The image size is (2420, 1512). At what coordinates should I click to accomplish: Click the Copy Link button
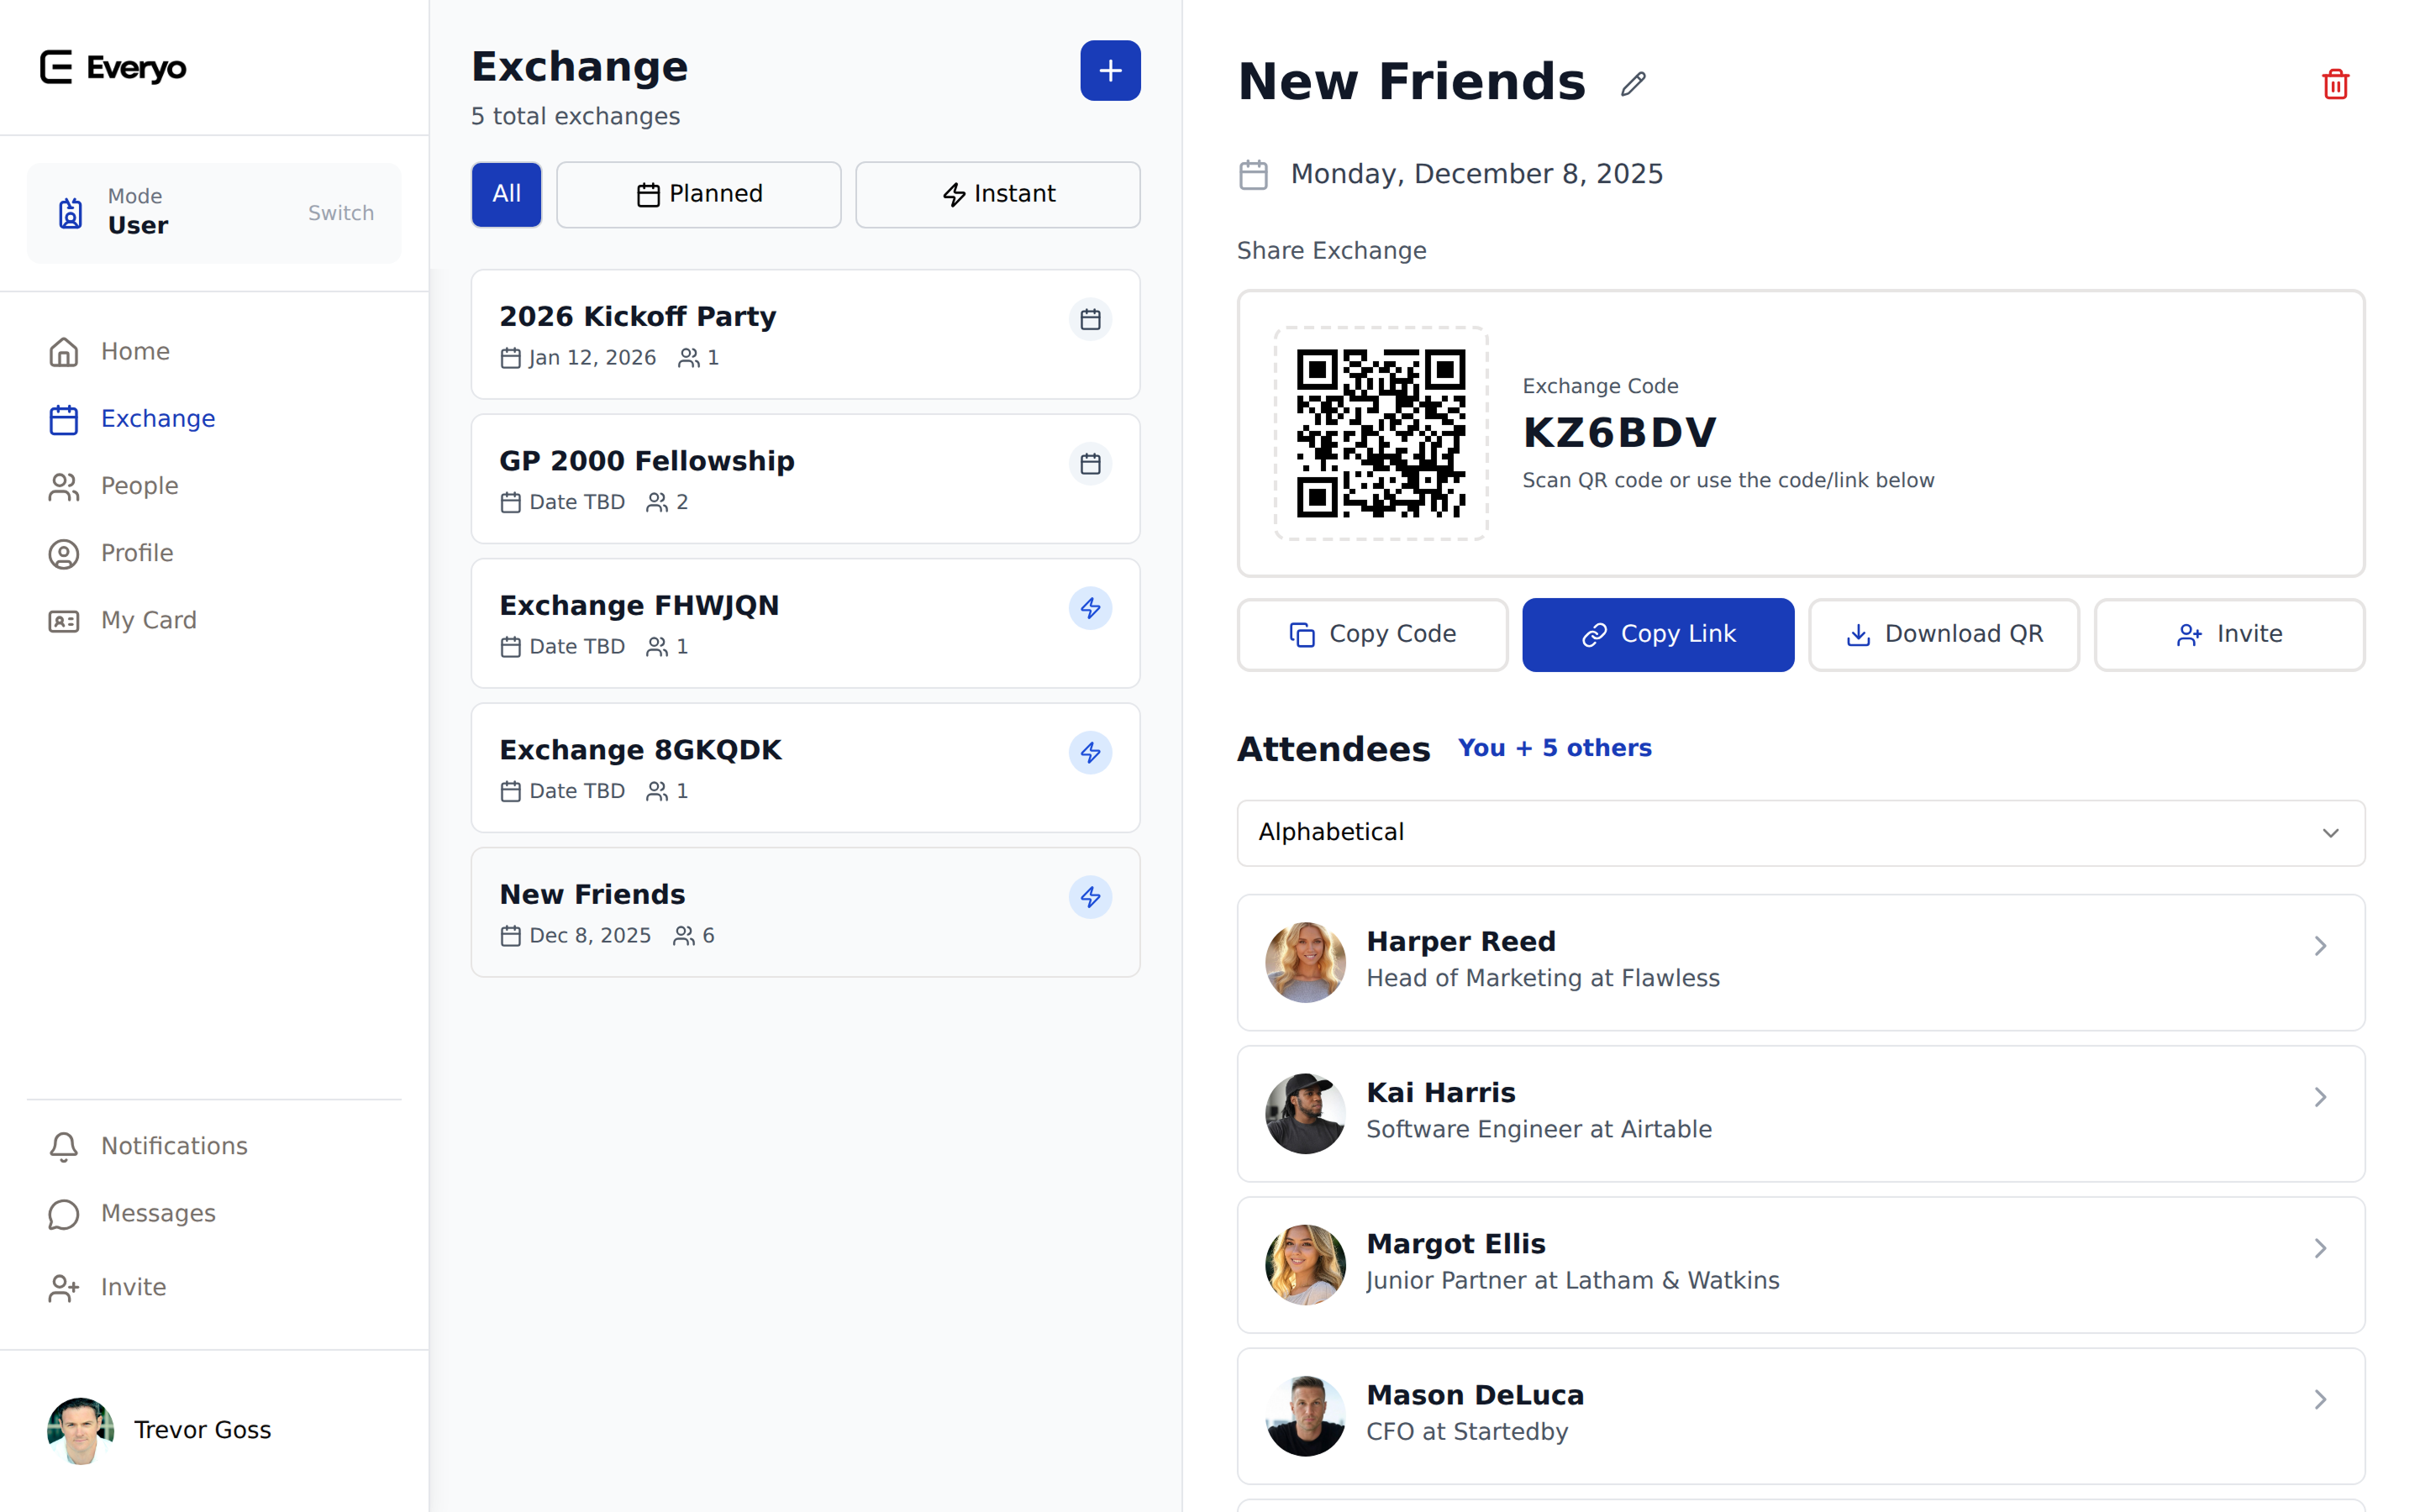click(1657, 634)
